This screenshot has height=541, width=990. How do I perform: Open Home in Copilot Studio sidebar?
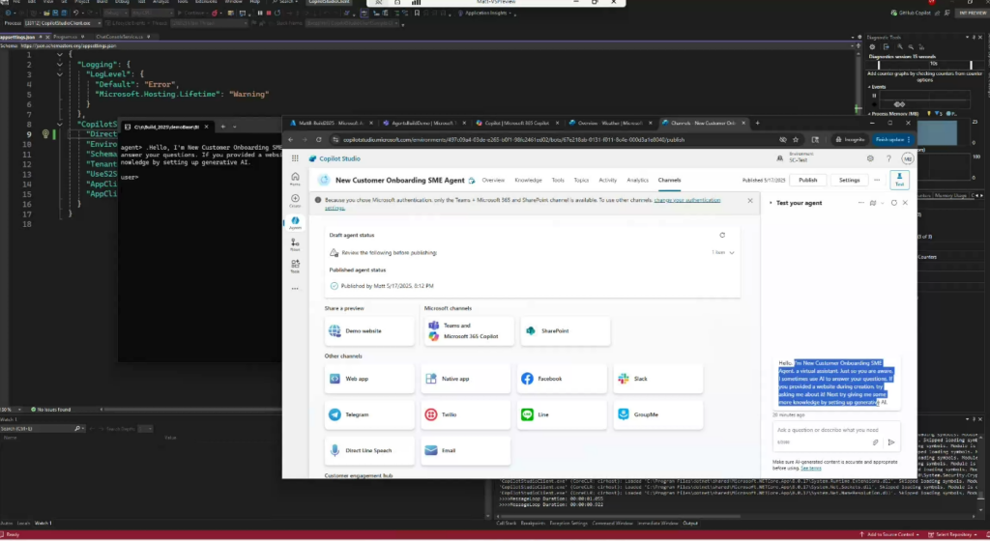pyautogui.click(x=295, y=179)
